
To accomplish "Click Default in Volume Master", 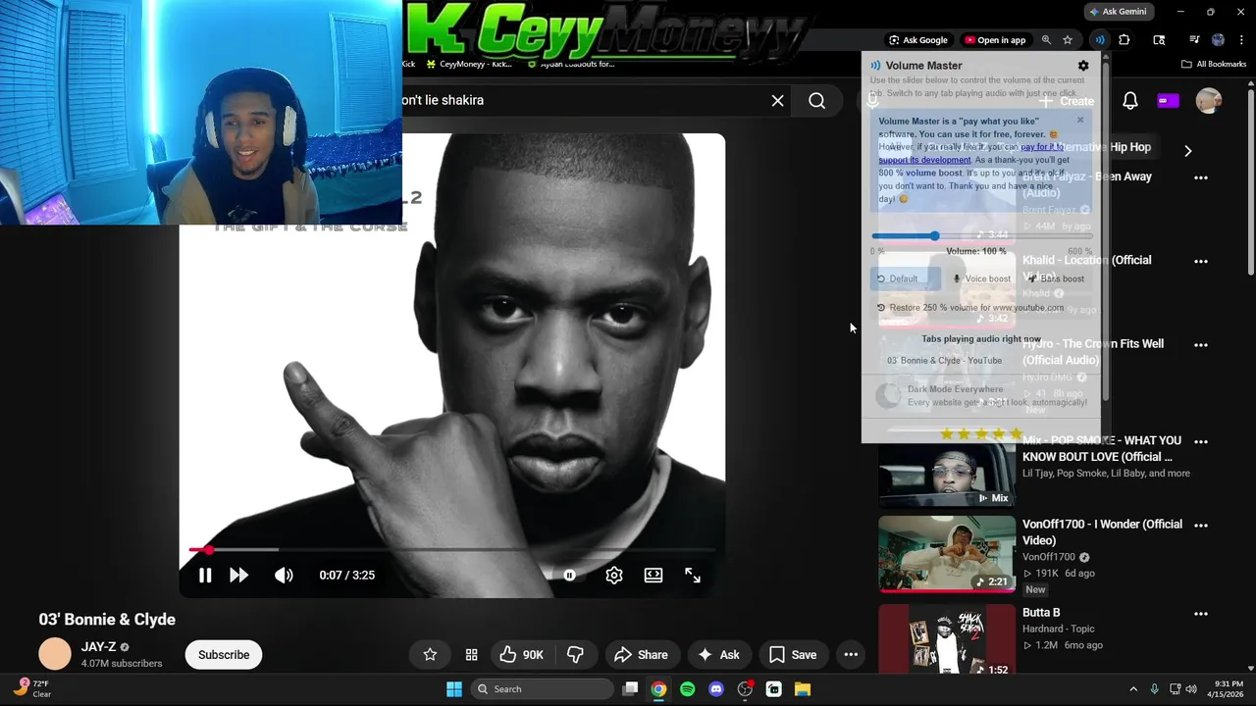I will (x=905, y=278).
